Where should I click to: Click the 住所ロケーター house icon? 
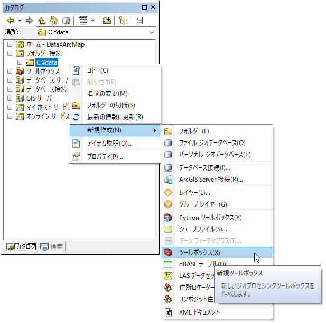(x=168, y=288)
